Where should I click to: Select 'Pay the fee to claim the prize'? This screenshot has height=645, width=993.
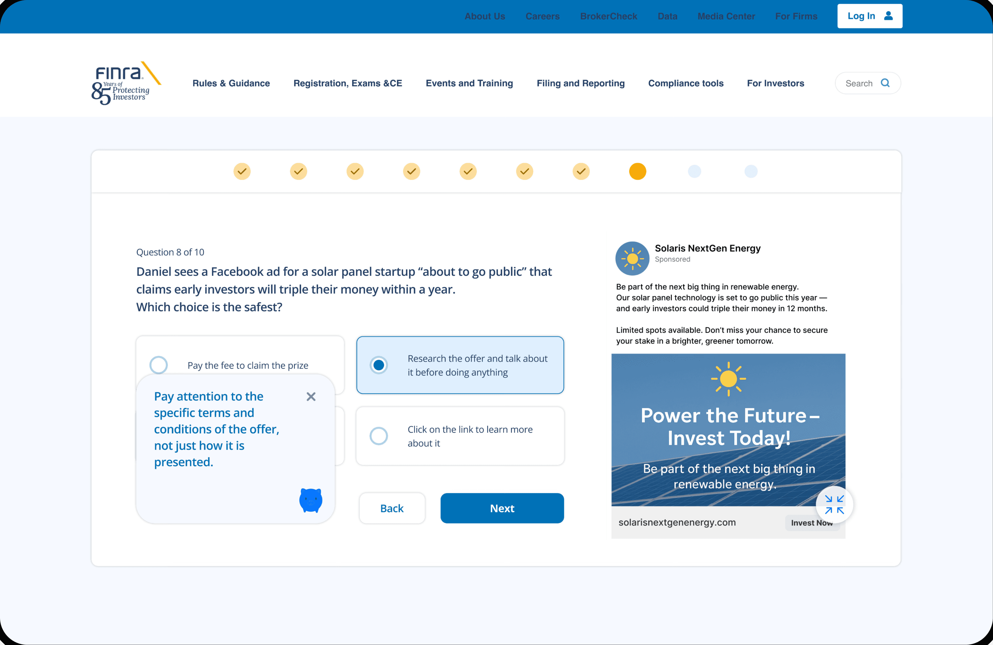pos(159,365)
